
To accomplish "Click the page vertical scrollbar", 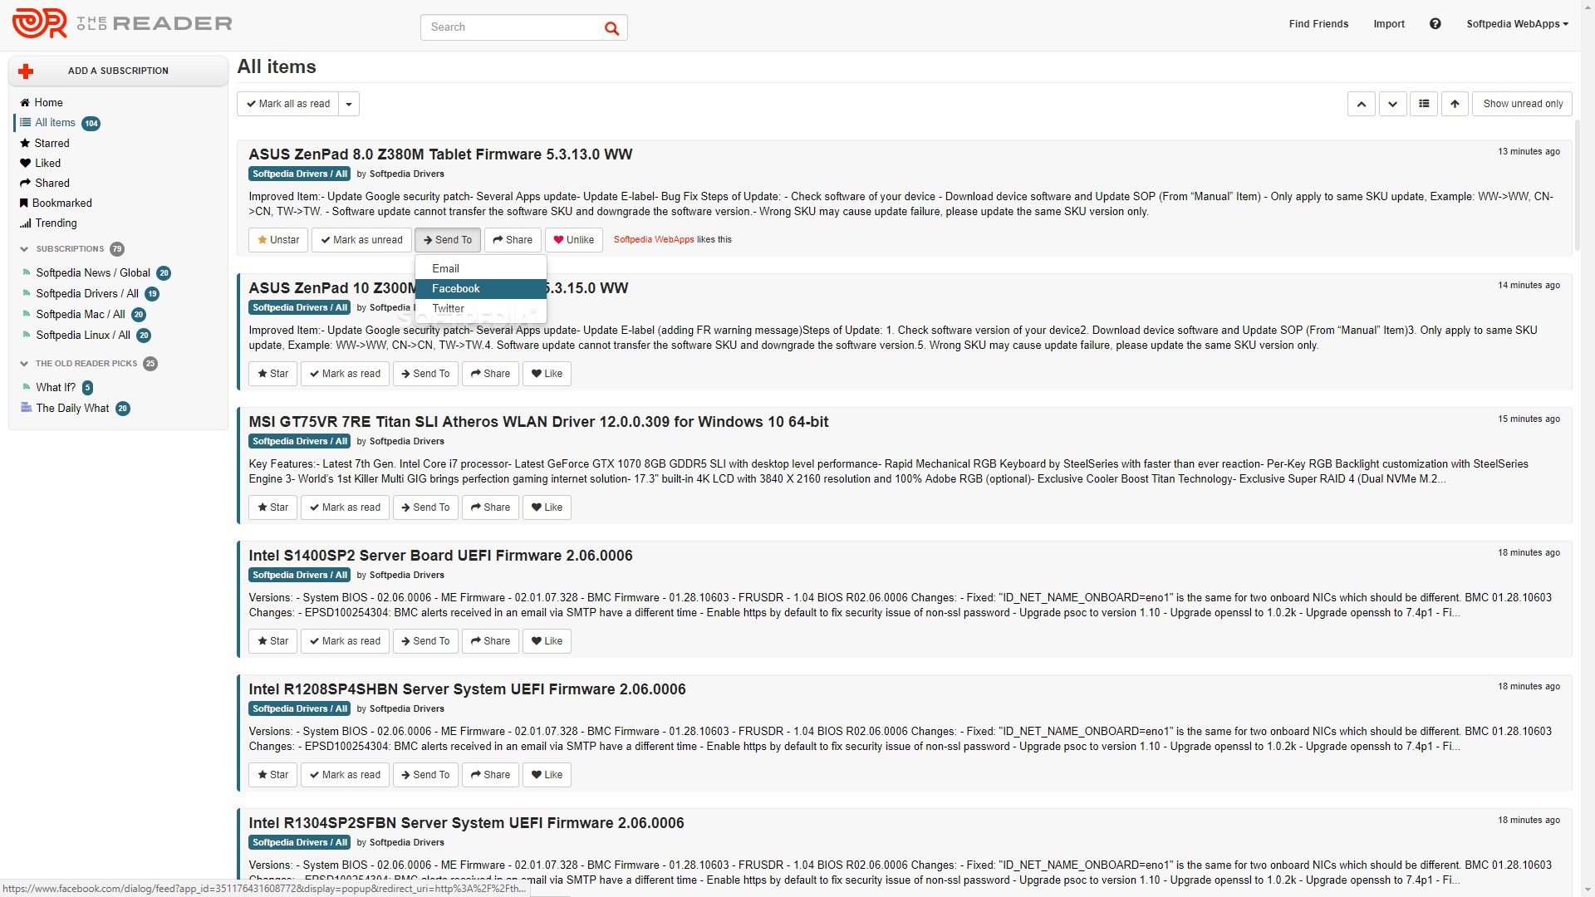I will [x=1577, y=184].
